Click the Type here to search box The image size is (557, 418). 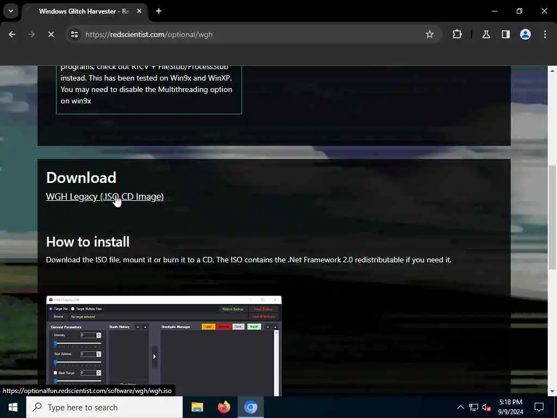[104, 407]
